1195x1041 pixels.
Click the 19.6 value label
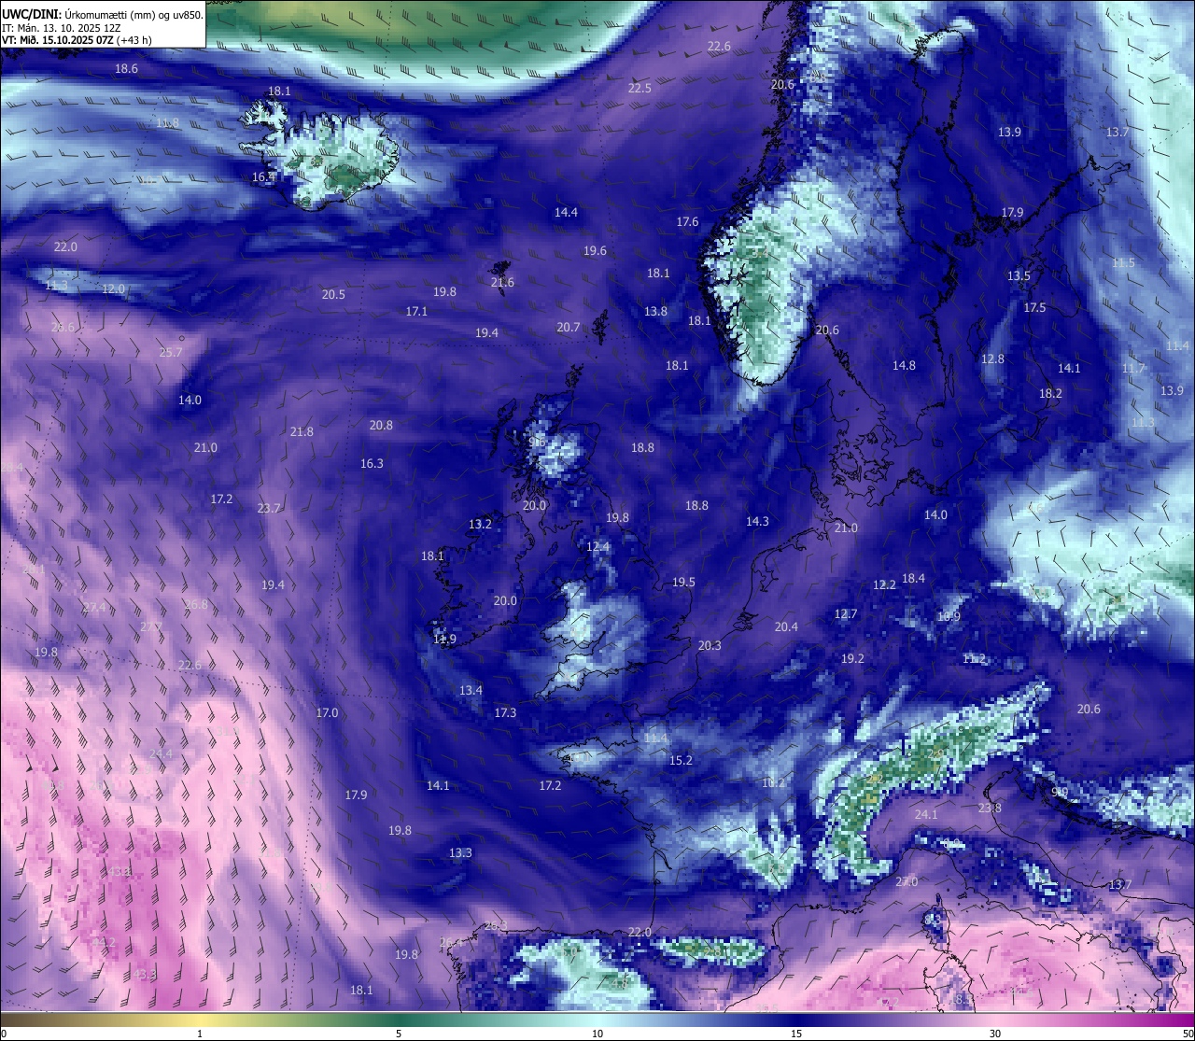pyautogui.click(x=595, y=251)
